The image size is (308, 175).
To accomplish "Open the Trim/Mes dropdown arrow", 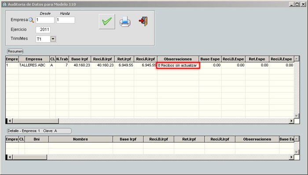I will coord(53,39).
